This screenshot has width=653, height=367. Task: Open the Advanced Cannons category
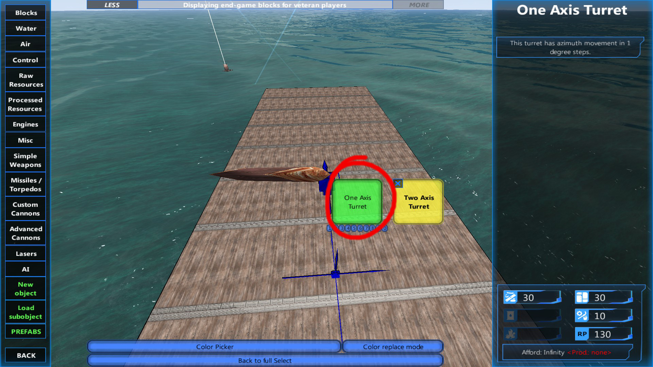26,233
